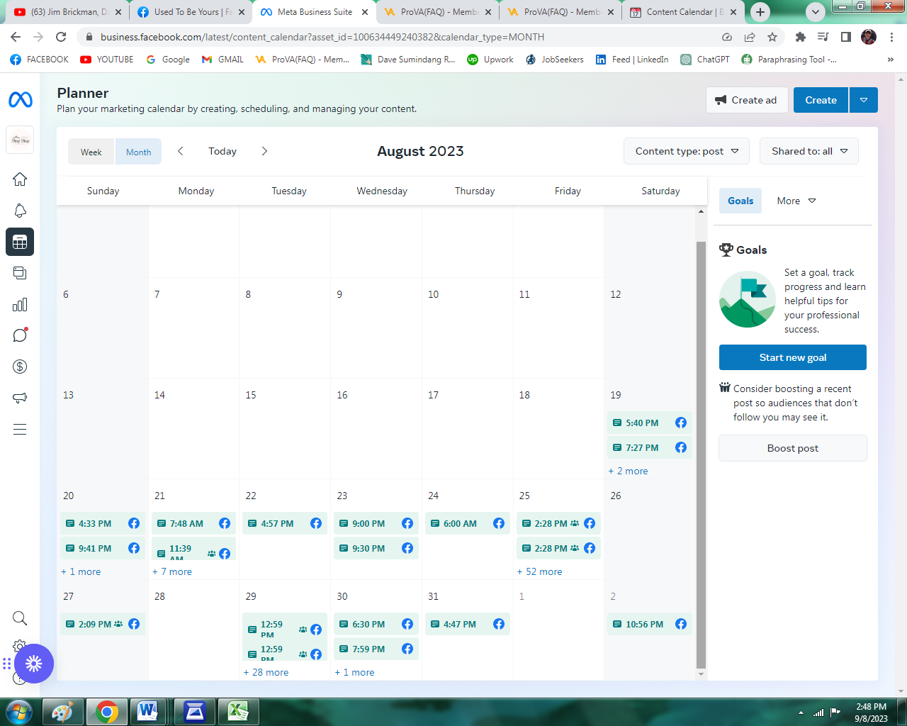Open the GMAIL bookmark

pyautogui.click(x=222, y=60)
